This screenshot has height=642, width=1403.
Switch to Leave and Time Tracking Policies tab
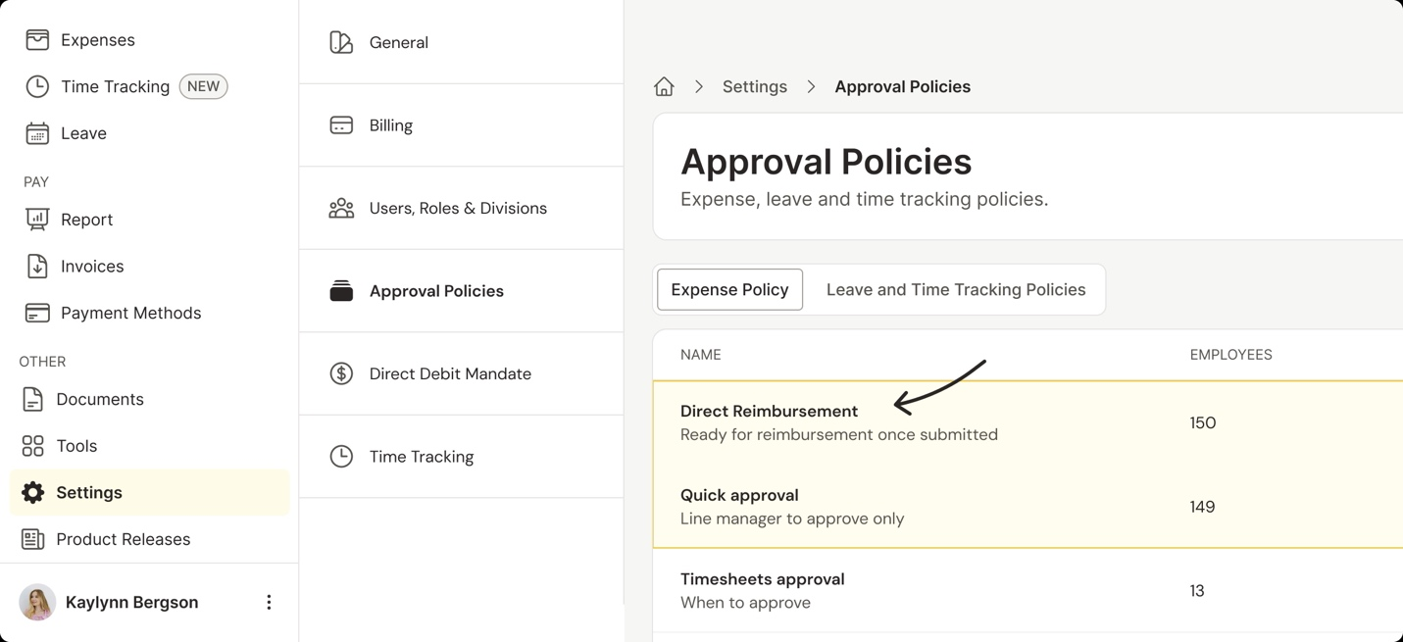[x=955, y=289]
